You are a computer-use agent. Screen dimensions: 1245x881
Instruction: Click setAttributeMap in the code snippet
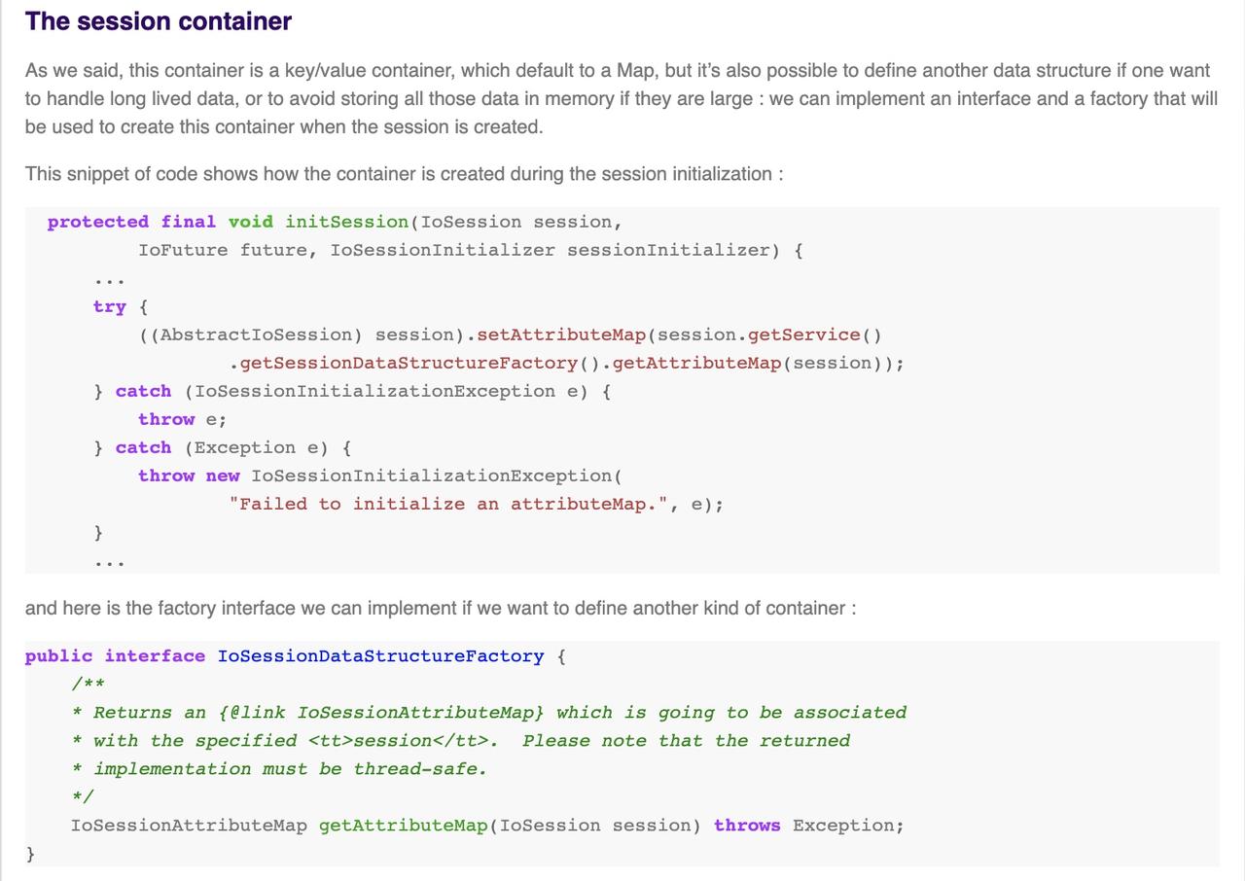coord(561,335)
